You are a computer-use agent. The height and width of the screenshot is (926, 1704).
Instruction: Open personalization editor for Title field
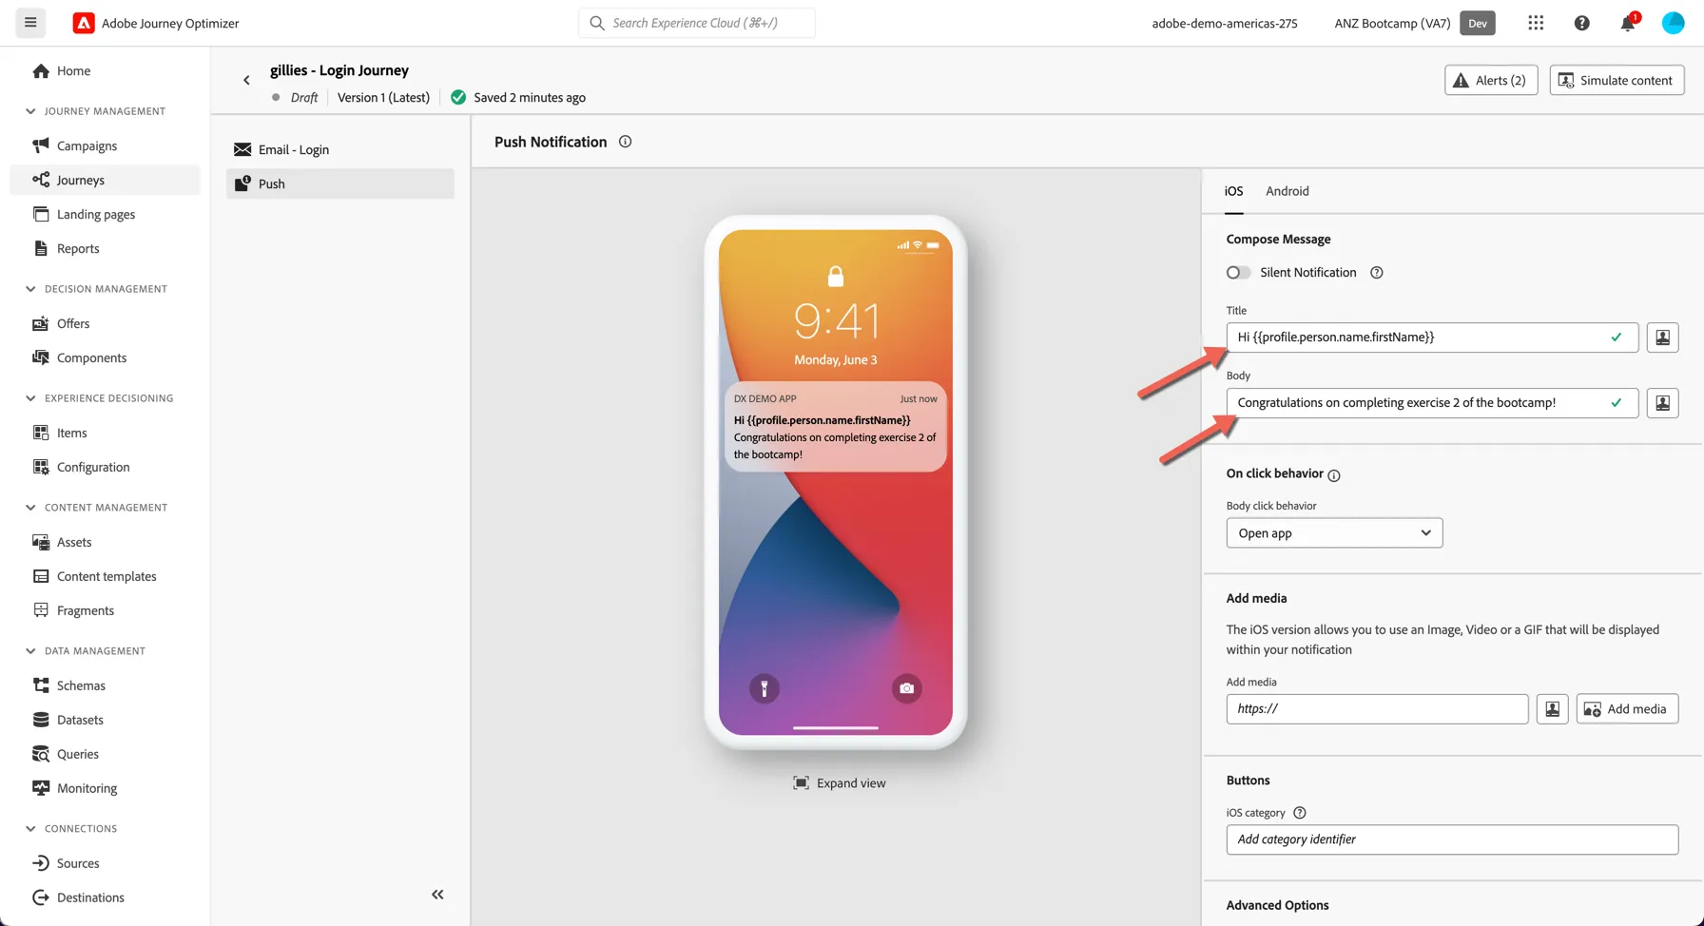pyautogui.click(x=1662, y=338)
